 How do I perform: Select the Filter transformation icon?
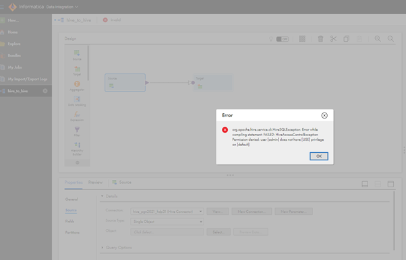coord(77,131)
